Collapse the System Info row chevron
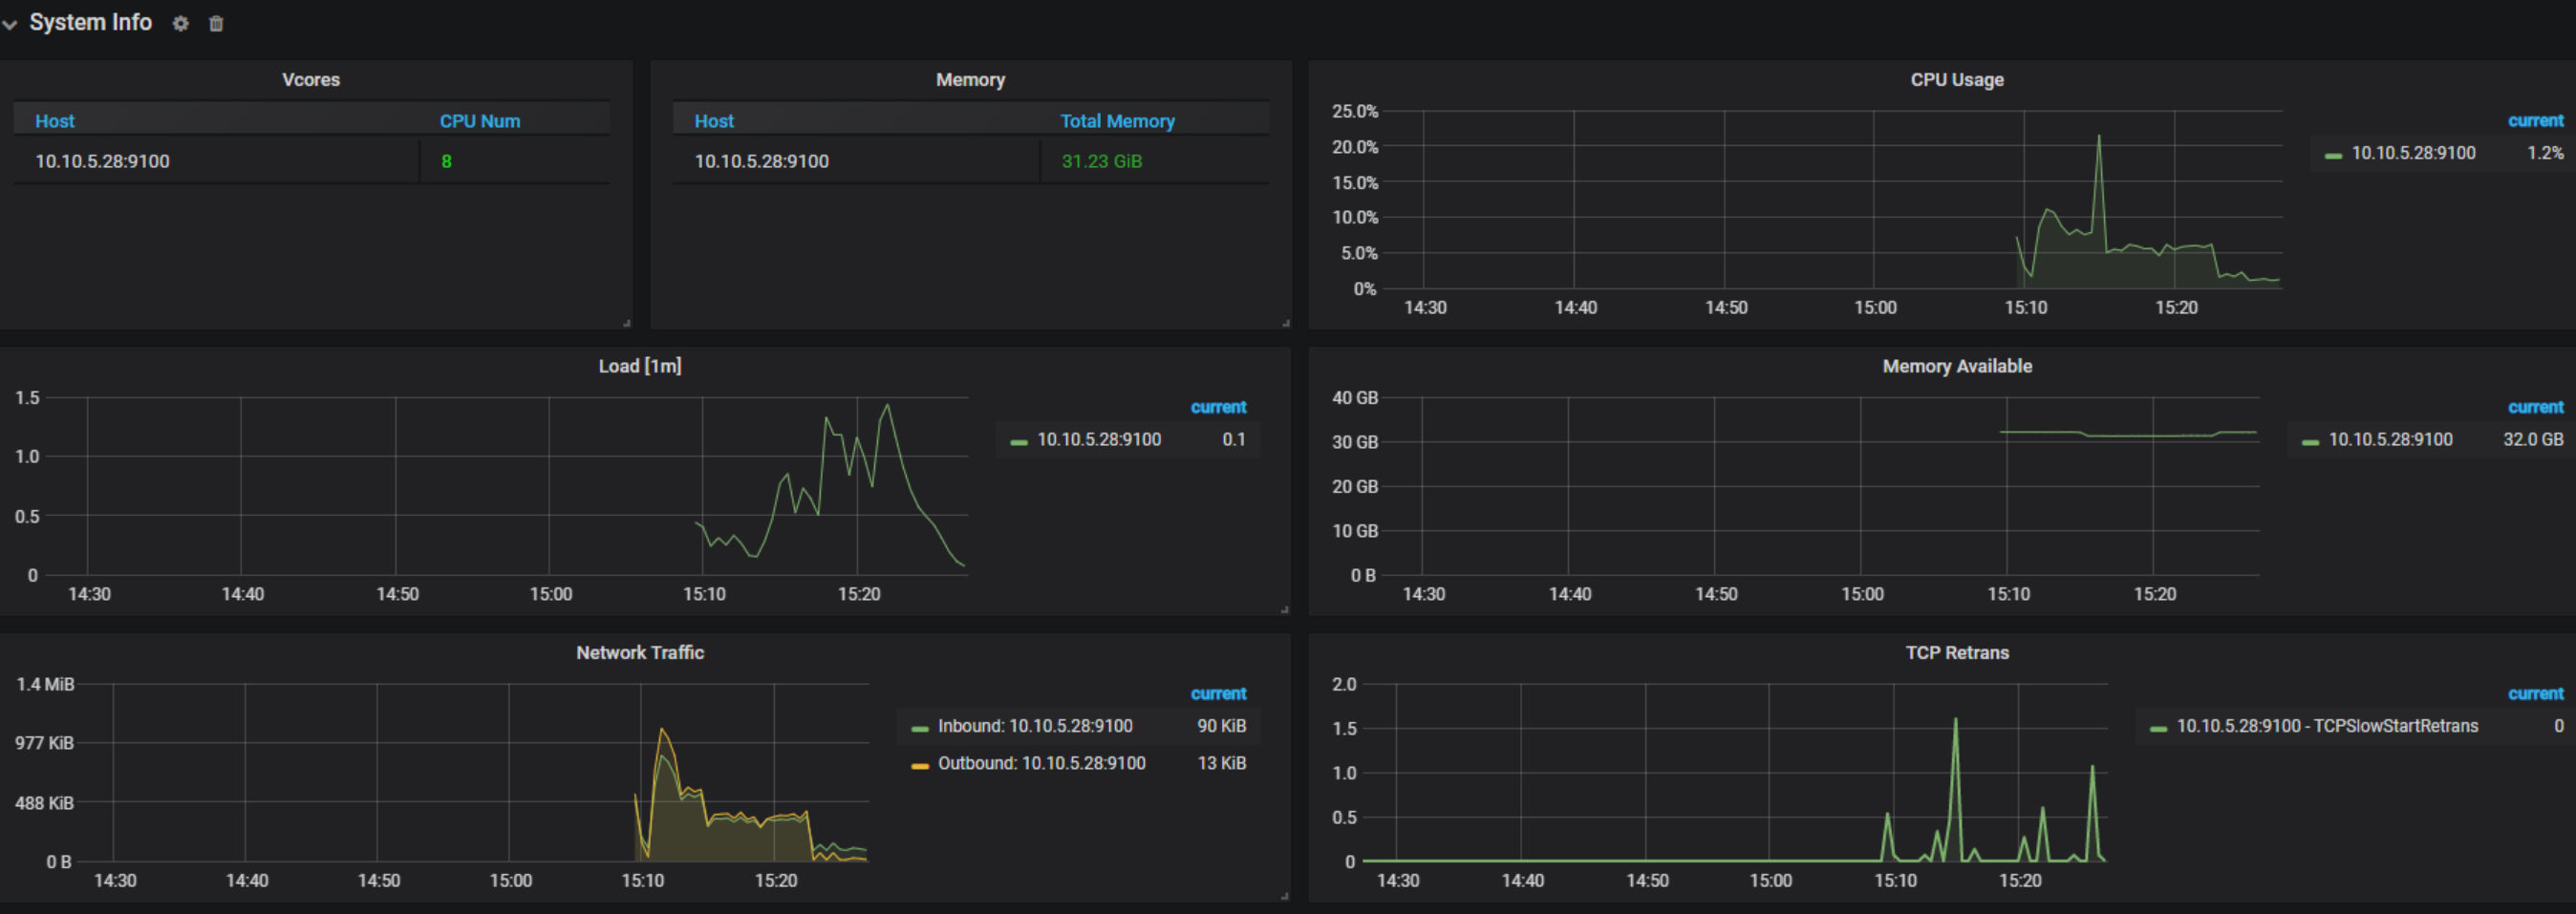This screenshot has width=2576, height=914. pos(10,24)
